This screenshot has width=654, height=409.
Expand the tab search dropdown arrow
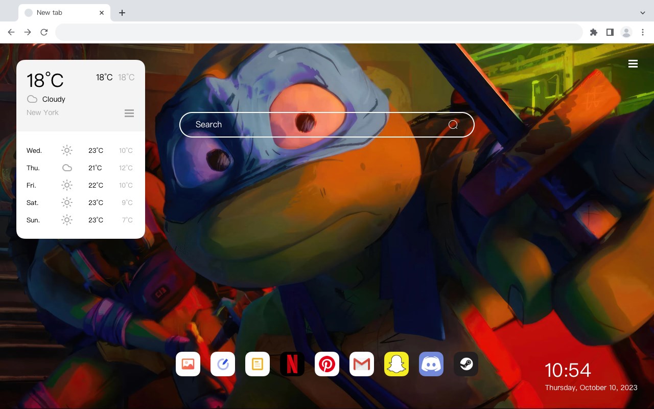point(643,13)
